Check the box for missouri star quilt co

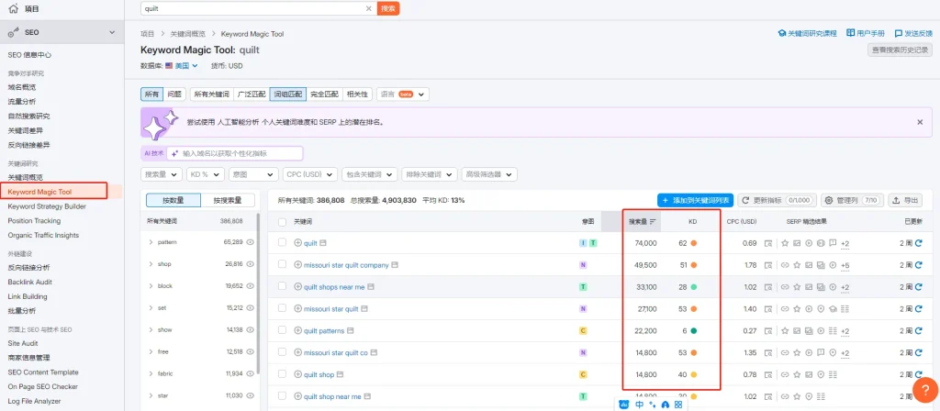coord(283,351)
